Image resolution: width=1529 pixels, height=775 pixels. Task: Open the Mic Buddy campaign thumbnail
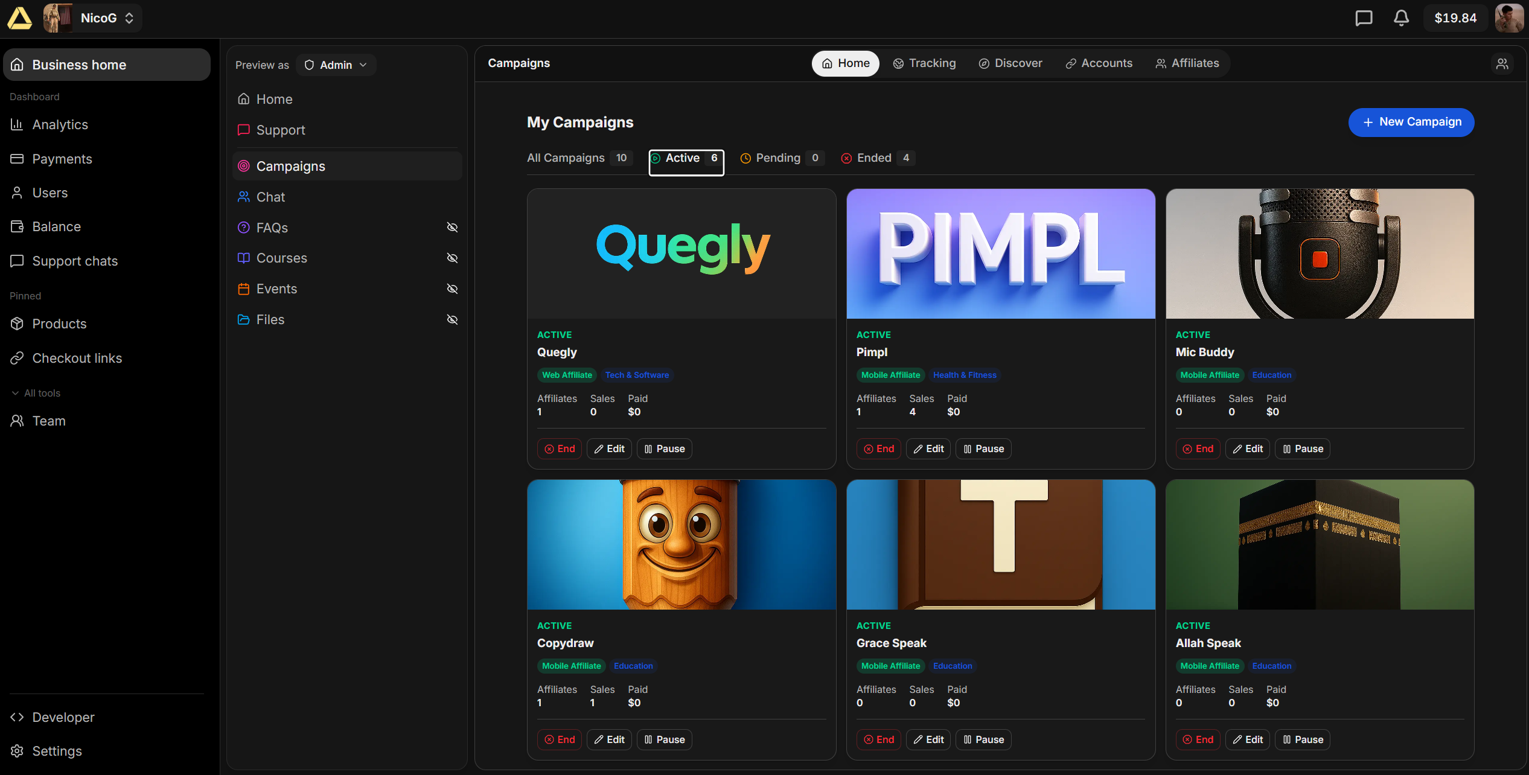click(1320, 254)
